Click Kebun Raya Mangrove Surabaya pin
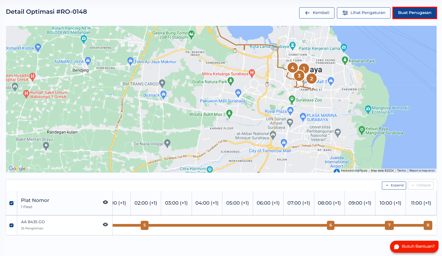 [x=362, y=130]
